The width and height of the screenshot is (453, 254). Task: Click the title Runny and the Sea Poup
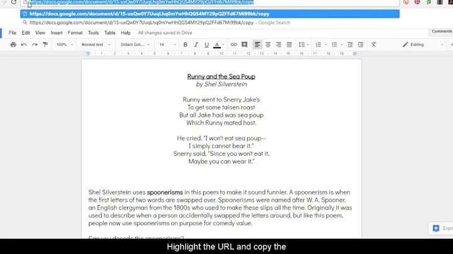(x=221, y=77)
